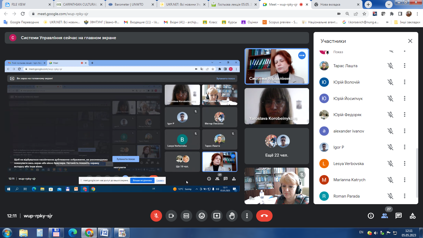This screenshot has width=423, height=238.
Task: Open more options for Тарас Лашта
Action: coord(404,66)
